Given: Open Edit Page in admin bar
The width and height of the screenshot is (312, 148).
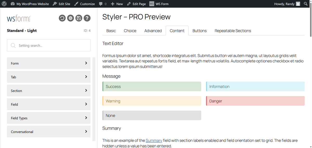Looking at the screenshot, I should [136, 4].
